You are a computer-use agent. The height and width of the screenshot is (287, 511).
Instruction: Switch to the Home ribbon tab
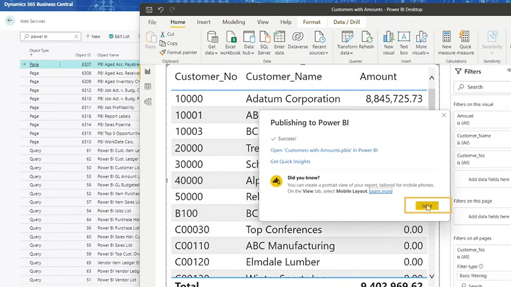pos(178,22)
